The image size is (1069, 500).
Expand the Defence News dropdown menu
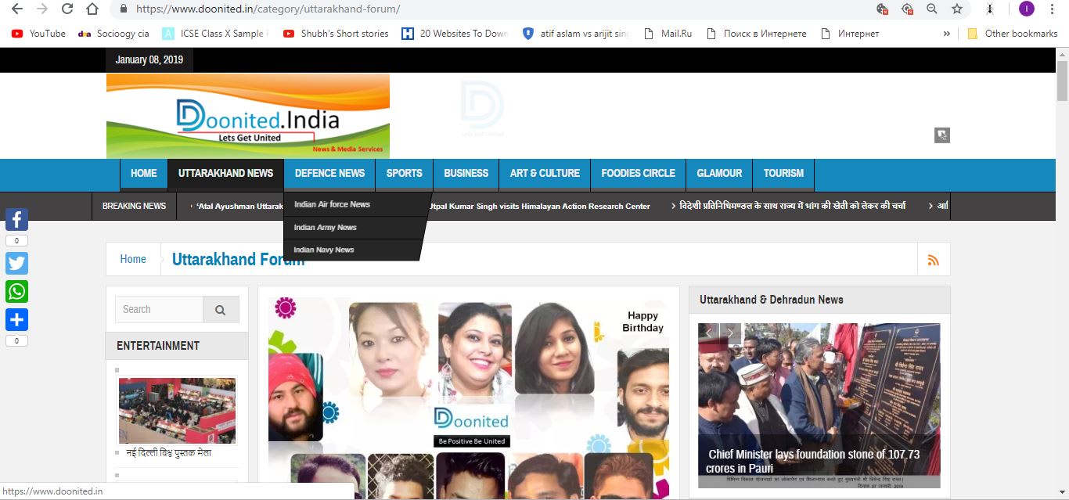[329, 174]
